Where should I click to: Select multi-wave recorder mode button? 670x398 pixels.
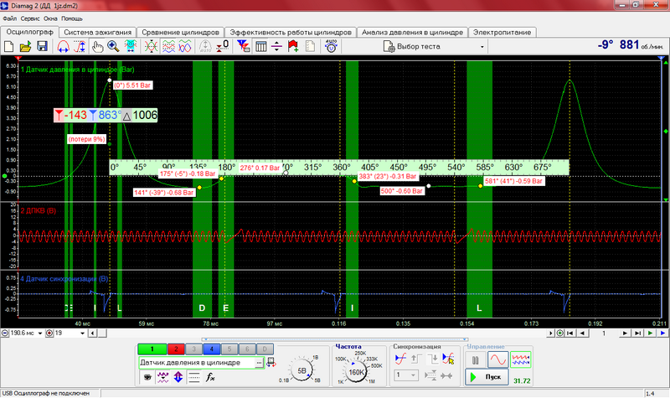pyautogui.click(x=520, y=360)
